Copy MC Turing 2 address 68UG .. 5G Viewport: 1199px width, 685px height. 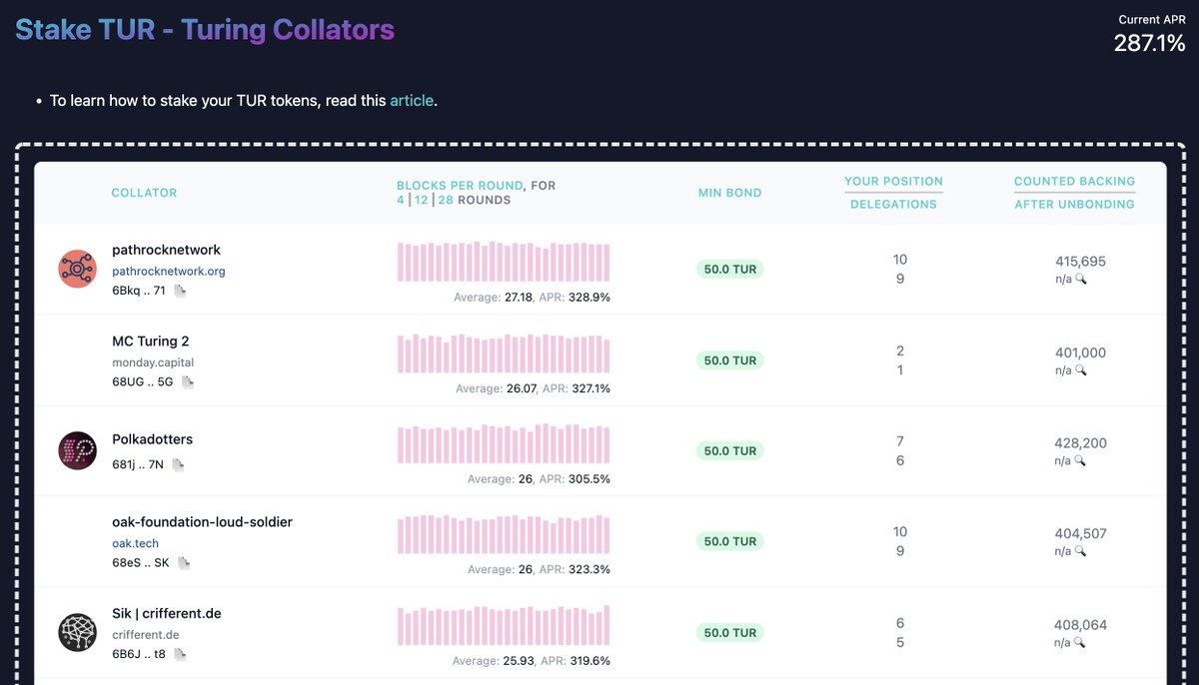click(x=188, y=381)
